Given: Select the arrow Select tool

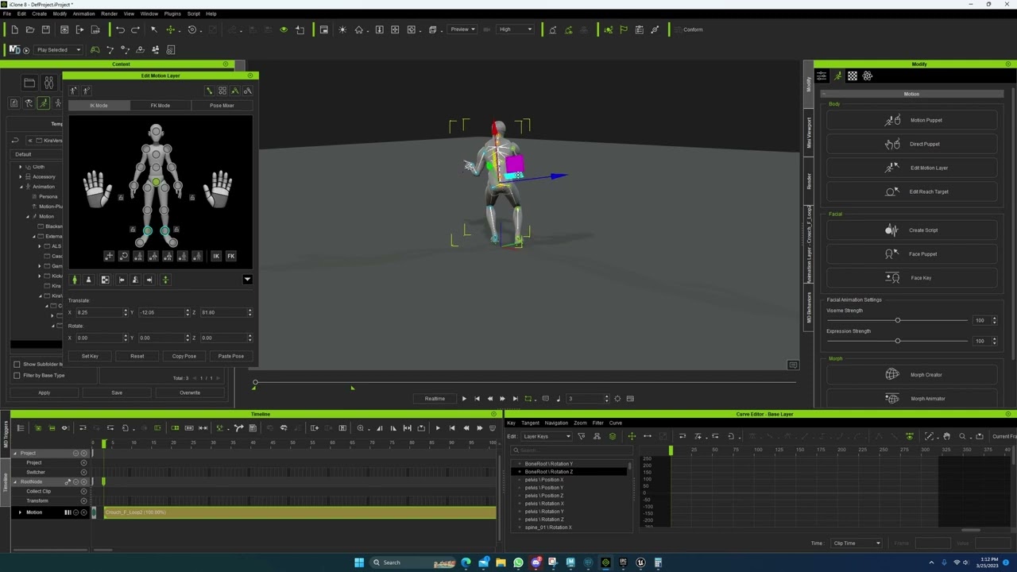Looking at the screenshot, I should [154, 29].
